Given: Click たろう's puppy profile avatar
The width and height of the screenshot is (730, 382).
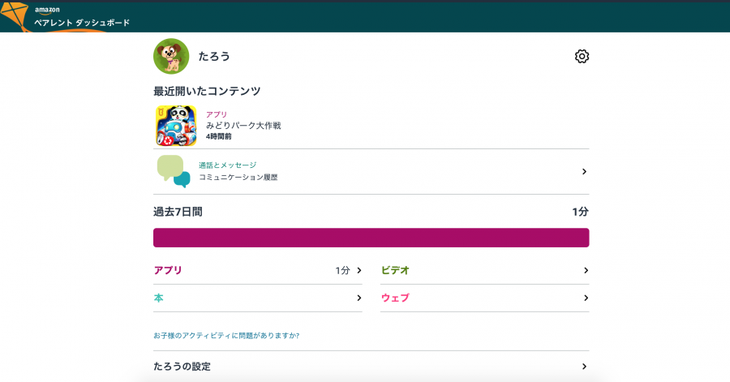Looking at the screenshot, I should pos(171,56).
